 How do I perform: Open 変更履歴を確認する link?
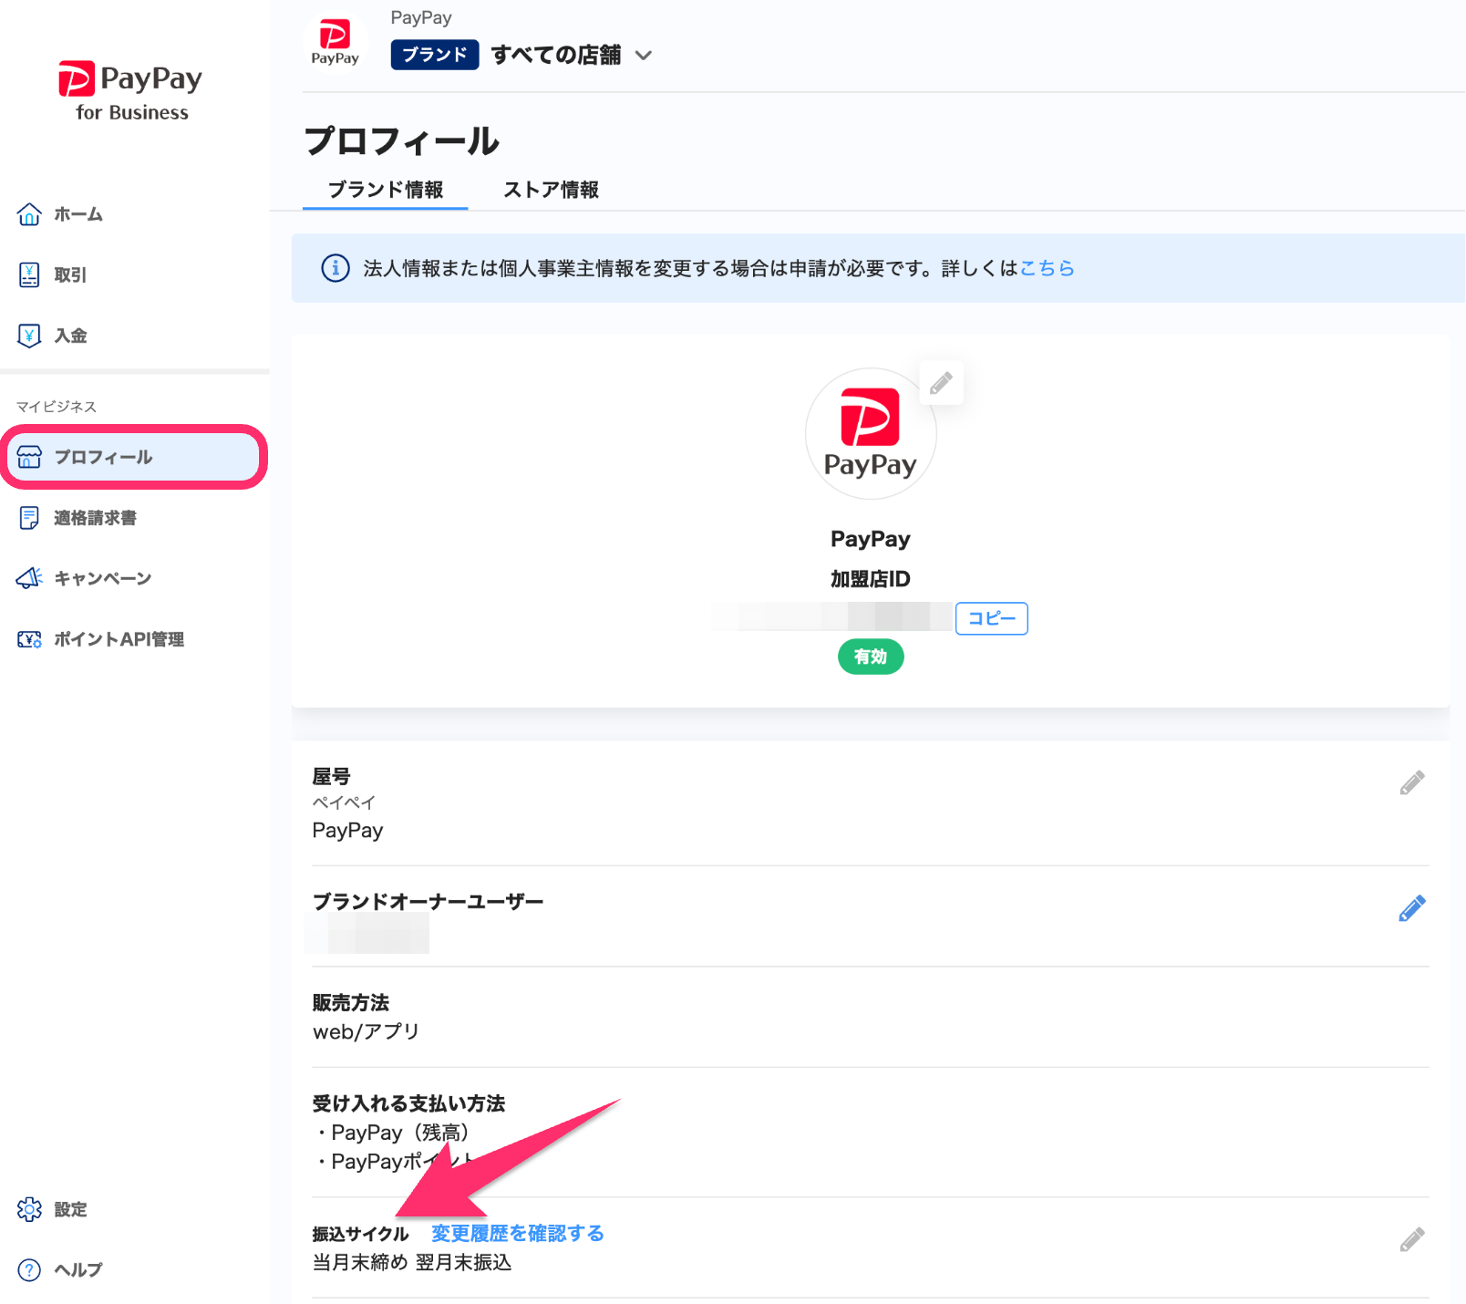[518, 1233]
